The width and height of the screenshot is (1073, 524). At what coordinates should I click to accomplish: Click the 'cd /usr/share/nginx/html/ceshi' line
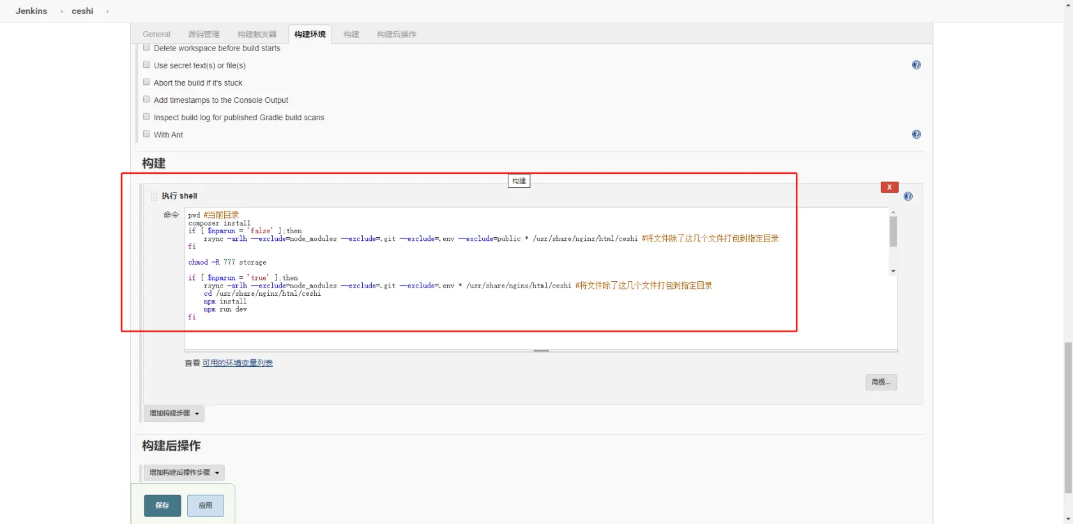click(263, 294)
